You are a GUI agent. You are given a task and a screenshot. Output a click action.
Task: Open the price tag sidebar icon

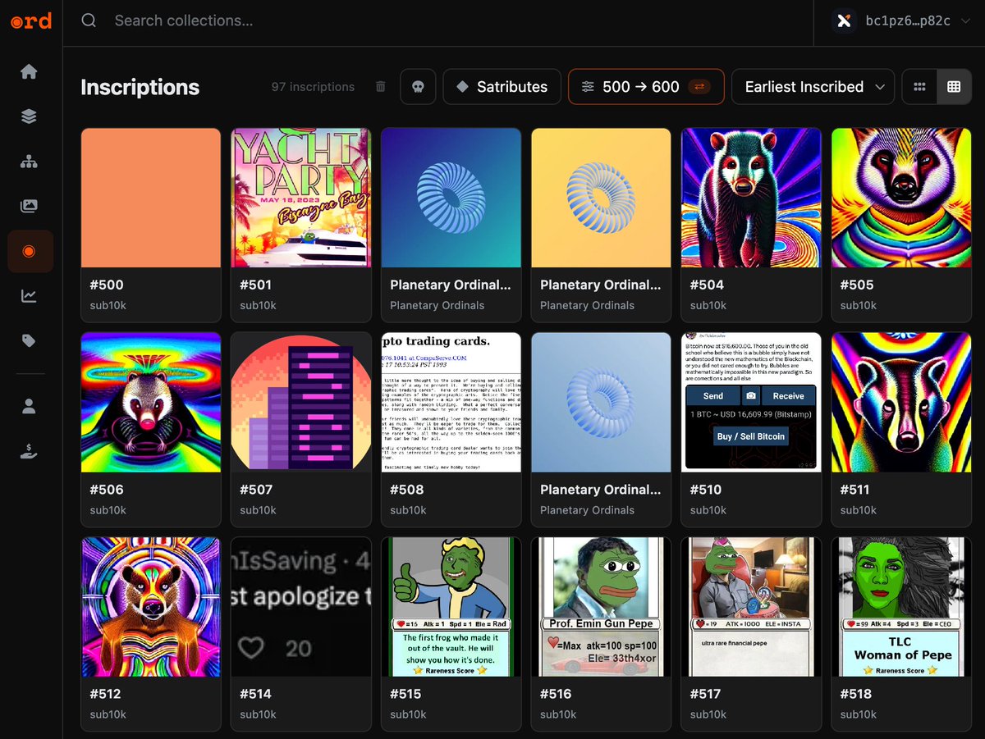[x=29, y=340]
